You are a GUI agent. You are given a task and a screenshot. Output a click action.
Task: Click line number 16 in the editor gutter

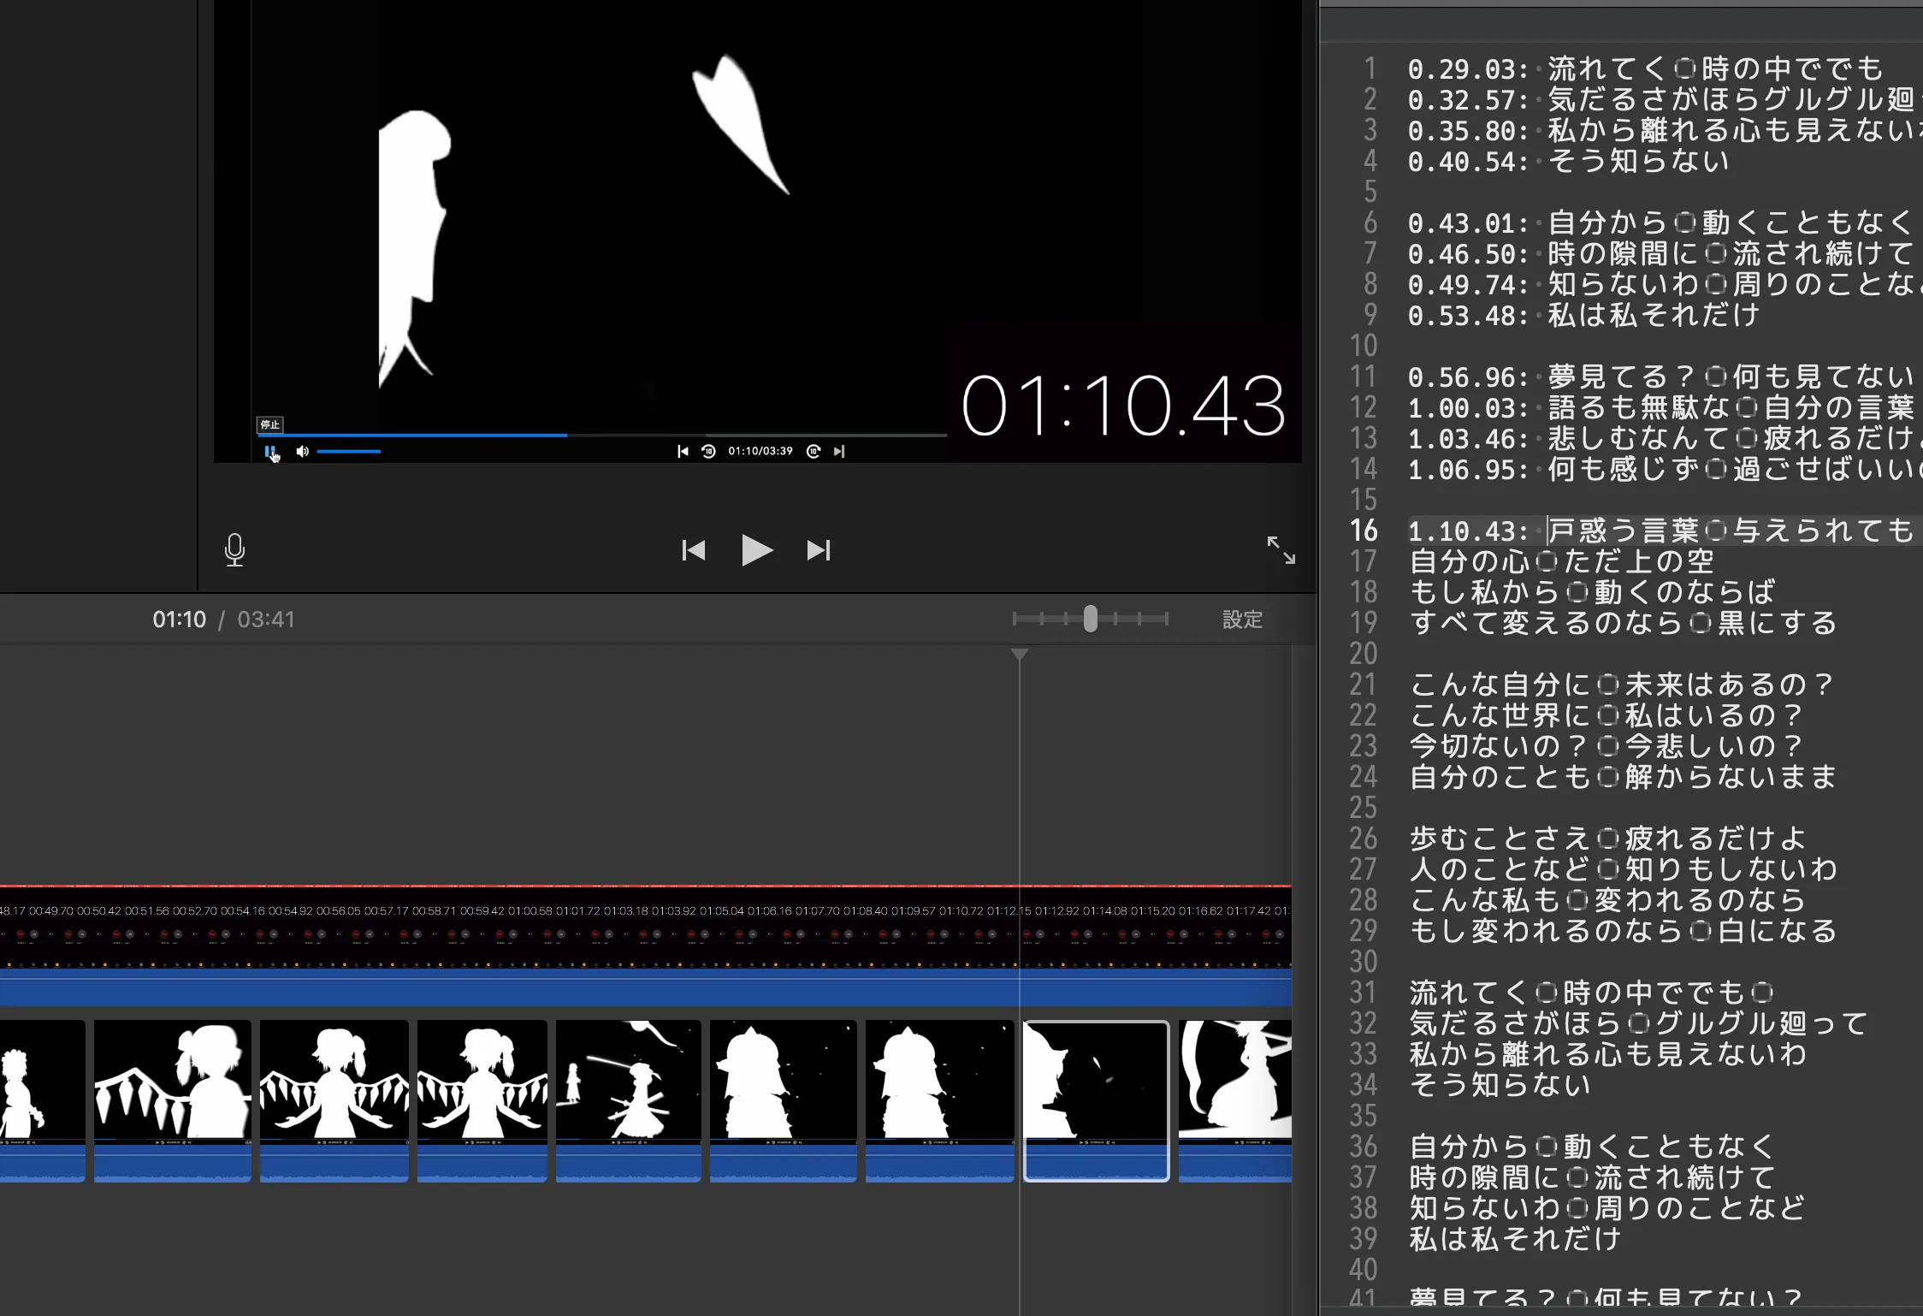point(1364,531)
